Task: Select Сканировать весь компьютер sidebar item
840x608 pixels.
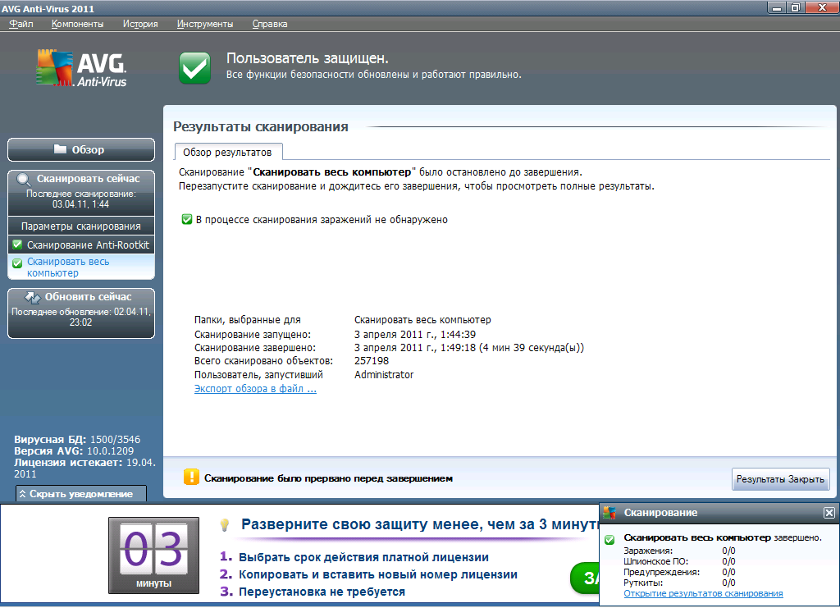Action: pyautogui.click(x=81, y=267)
